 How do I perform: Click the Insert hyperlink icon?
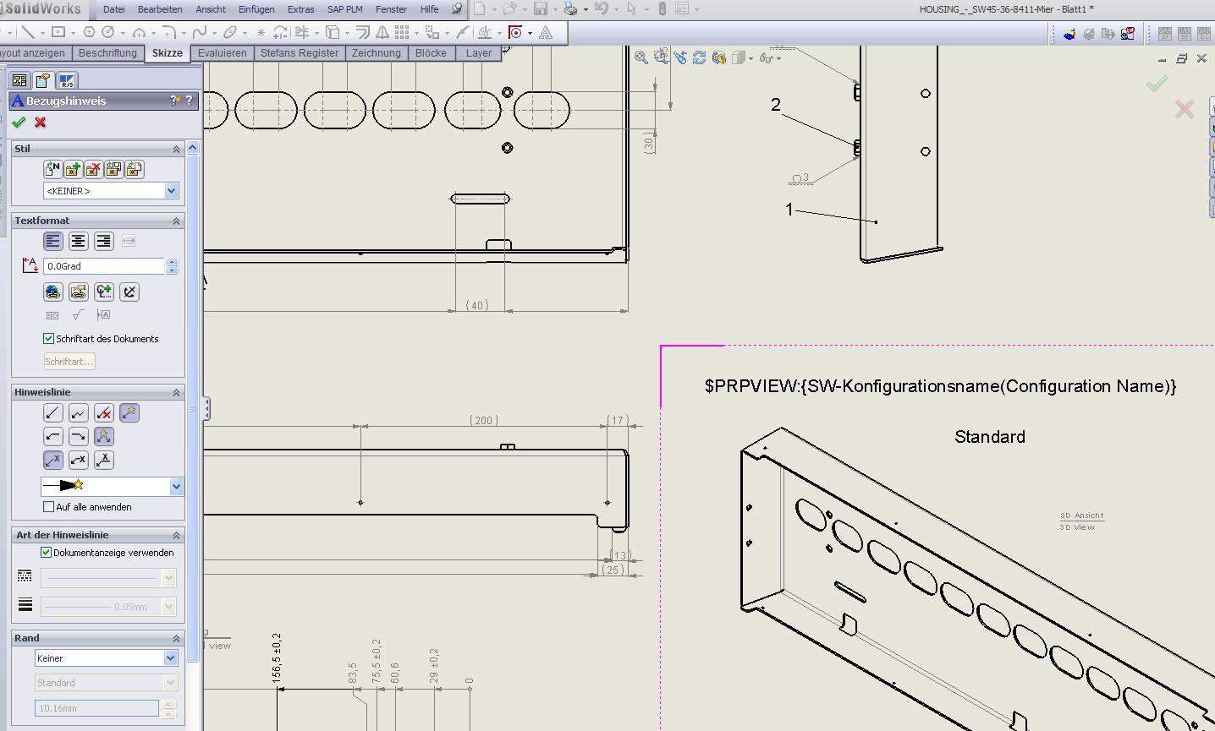(52, 292)
